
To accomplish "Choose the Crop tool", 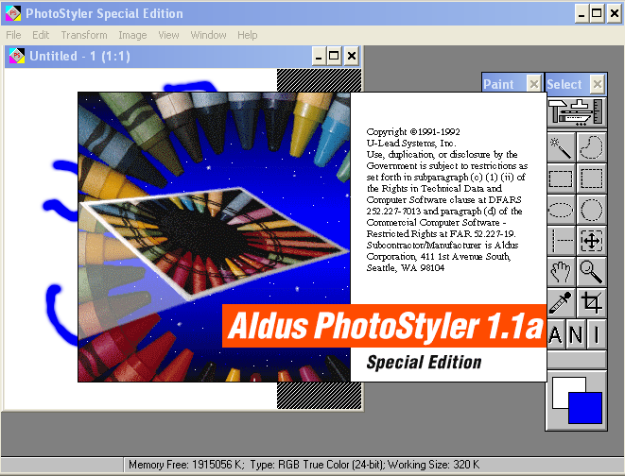I will 592,302.
